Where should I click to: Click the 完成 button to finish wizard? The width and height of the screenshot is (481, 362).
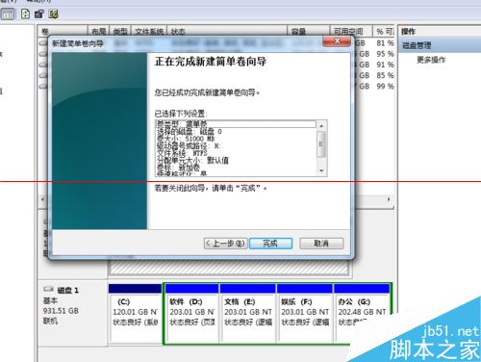[x=270, y=244]
